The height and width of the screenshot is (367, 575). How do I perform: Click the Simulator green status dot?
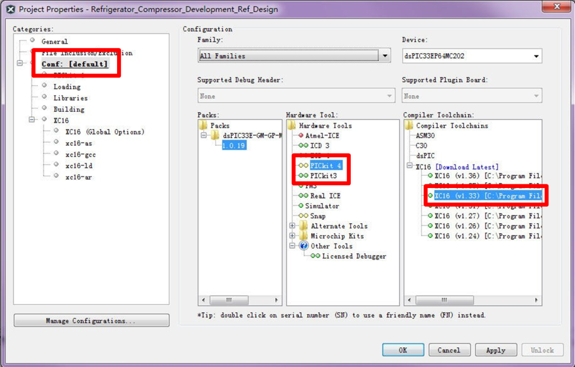click(301, 206)
